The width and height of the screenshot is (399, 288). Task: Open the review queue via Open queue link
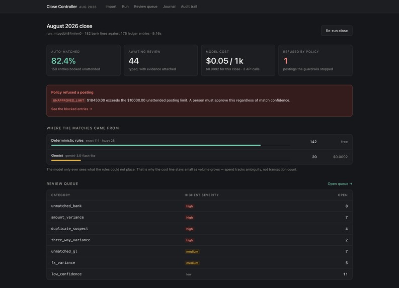[x=340, y=184]
